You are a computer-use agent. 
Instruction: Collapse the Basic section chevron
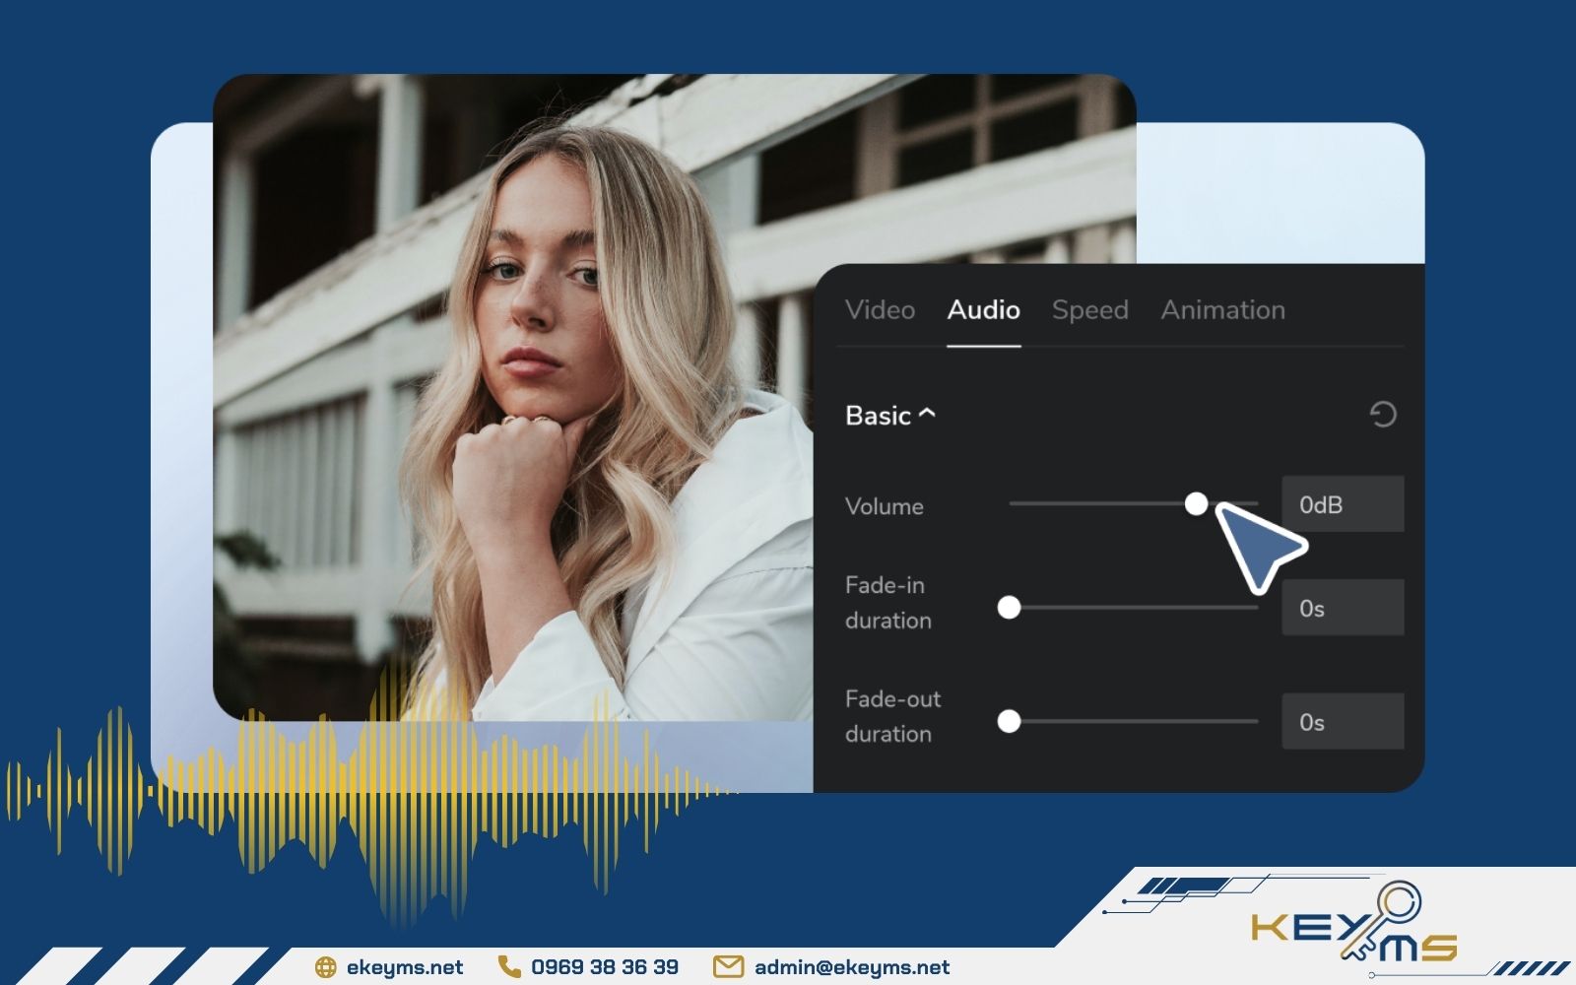927,415
